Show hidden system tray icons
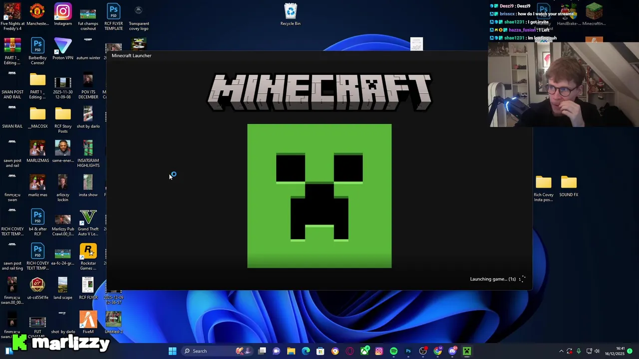 click(561, 351)
